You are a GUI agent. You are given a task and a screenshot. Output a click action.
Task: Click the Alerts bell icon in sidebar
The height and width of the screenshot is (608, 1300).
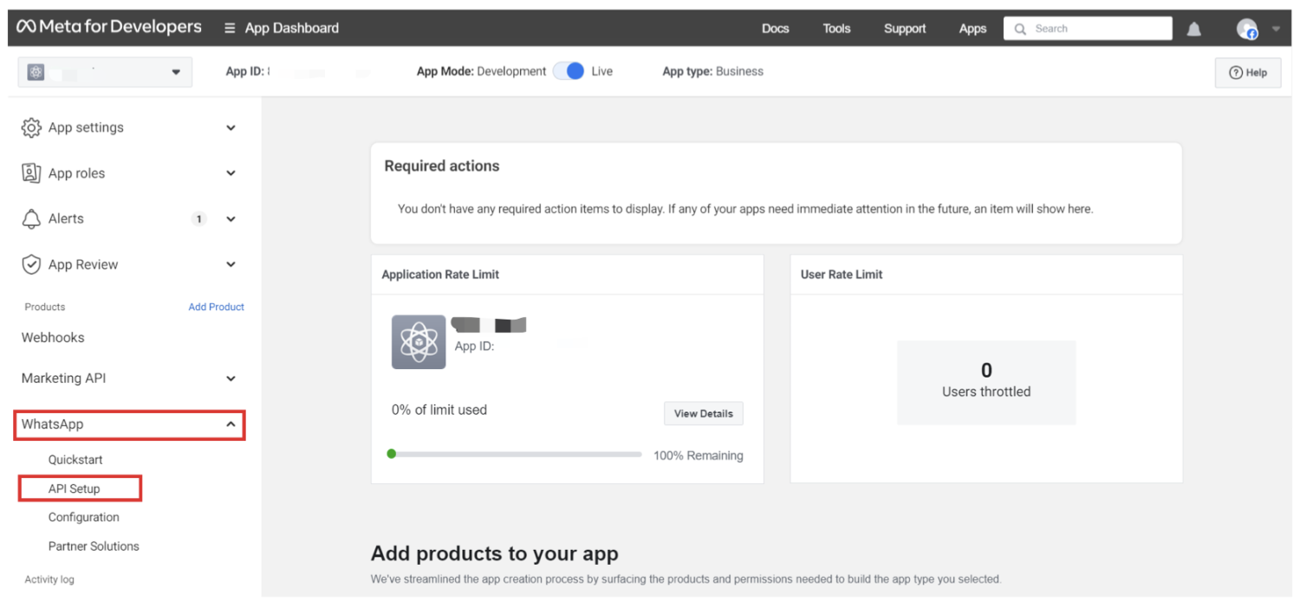31,219
